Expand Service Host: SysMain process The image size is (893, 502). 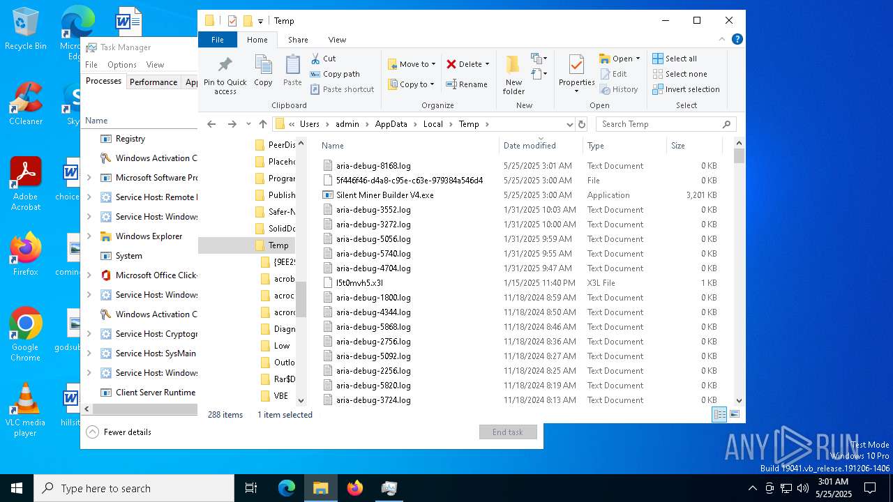pyautogui.click(x=89, y=353)
